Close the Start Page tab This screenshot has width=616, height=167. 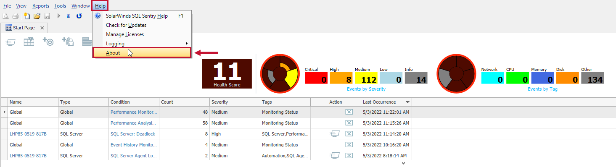click(42, 28)
